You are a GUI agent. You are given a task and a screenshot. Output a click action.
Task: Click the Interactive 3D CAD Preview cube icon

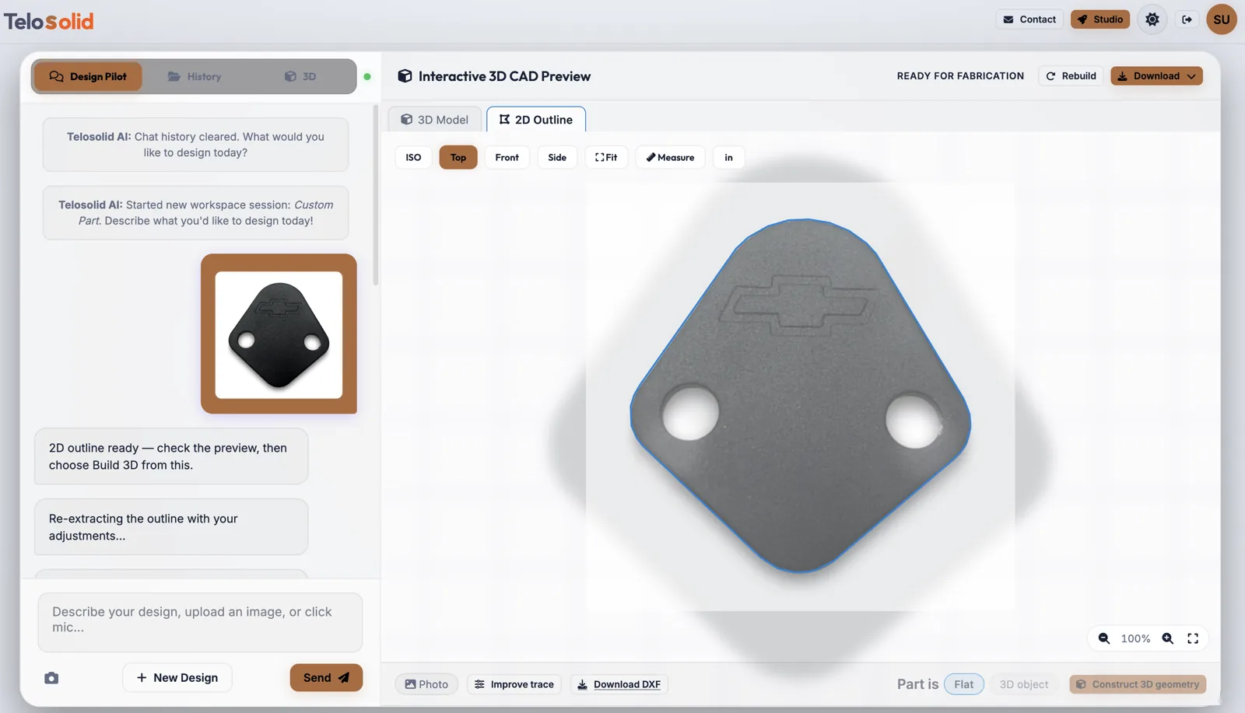(405, 76)
